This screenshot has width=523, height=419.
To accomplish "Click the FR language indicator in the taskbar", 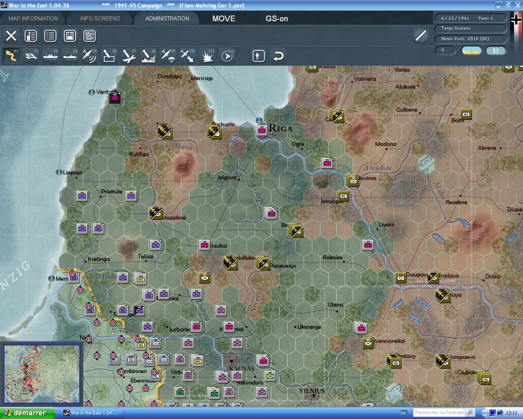I will point(404,413).
